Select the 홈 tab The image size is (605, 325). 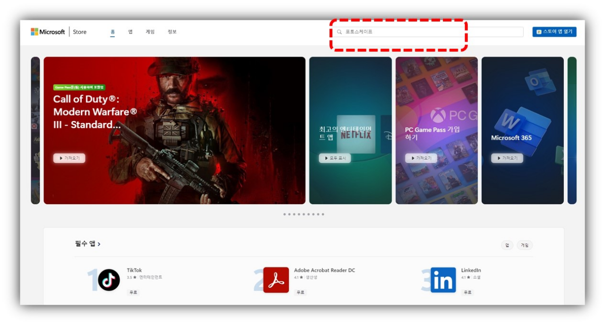(x=112, y=32)
